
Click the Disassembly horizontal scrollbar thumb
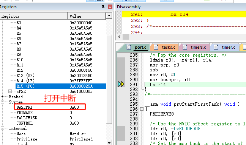[x=126, y=37]
